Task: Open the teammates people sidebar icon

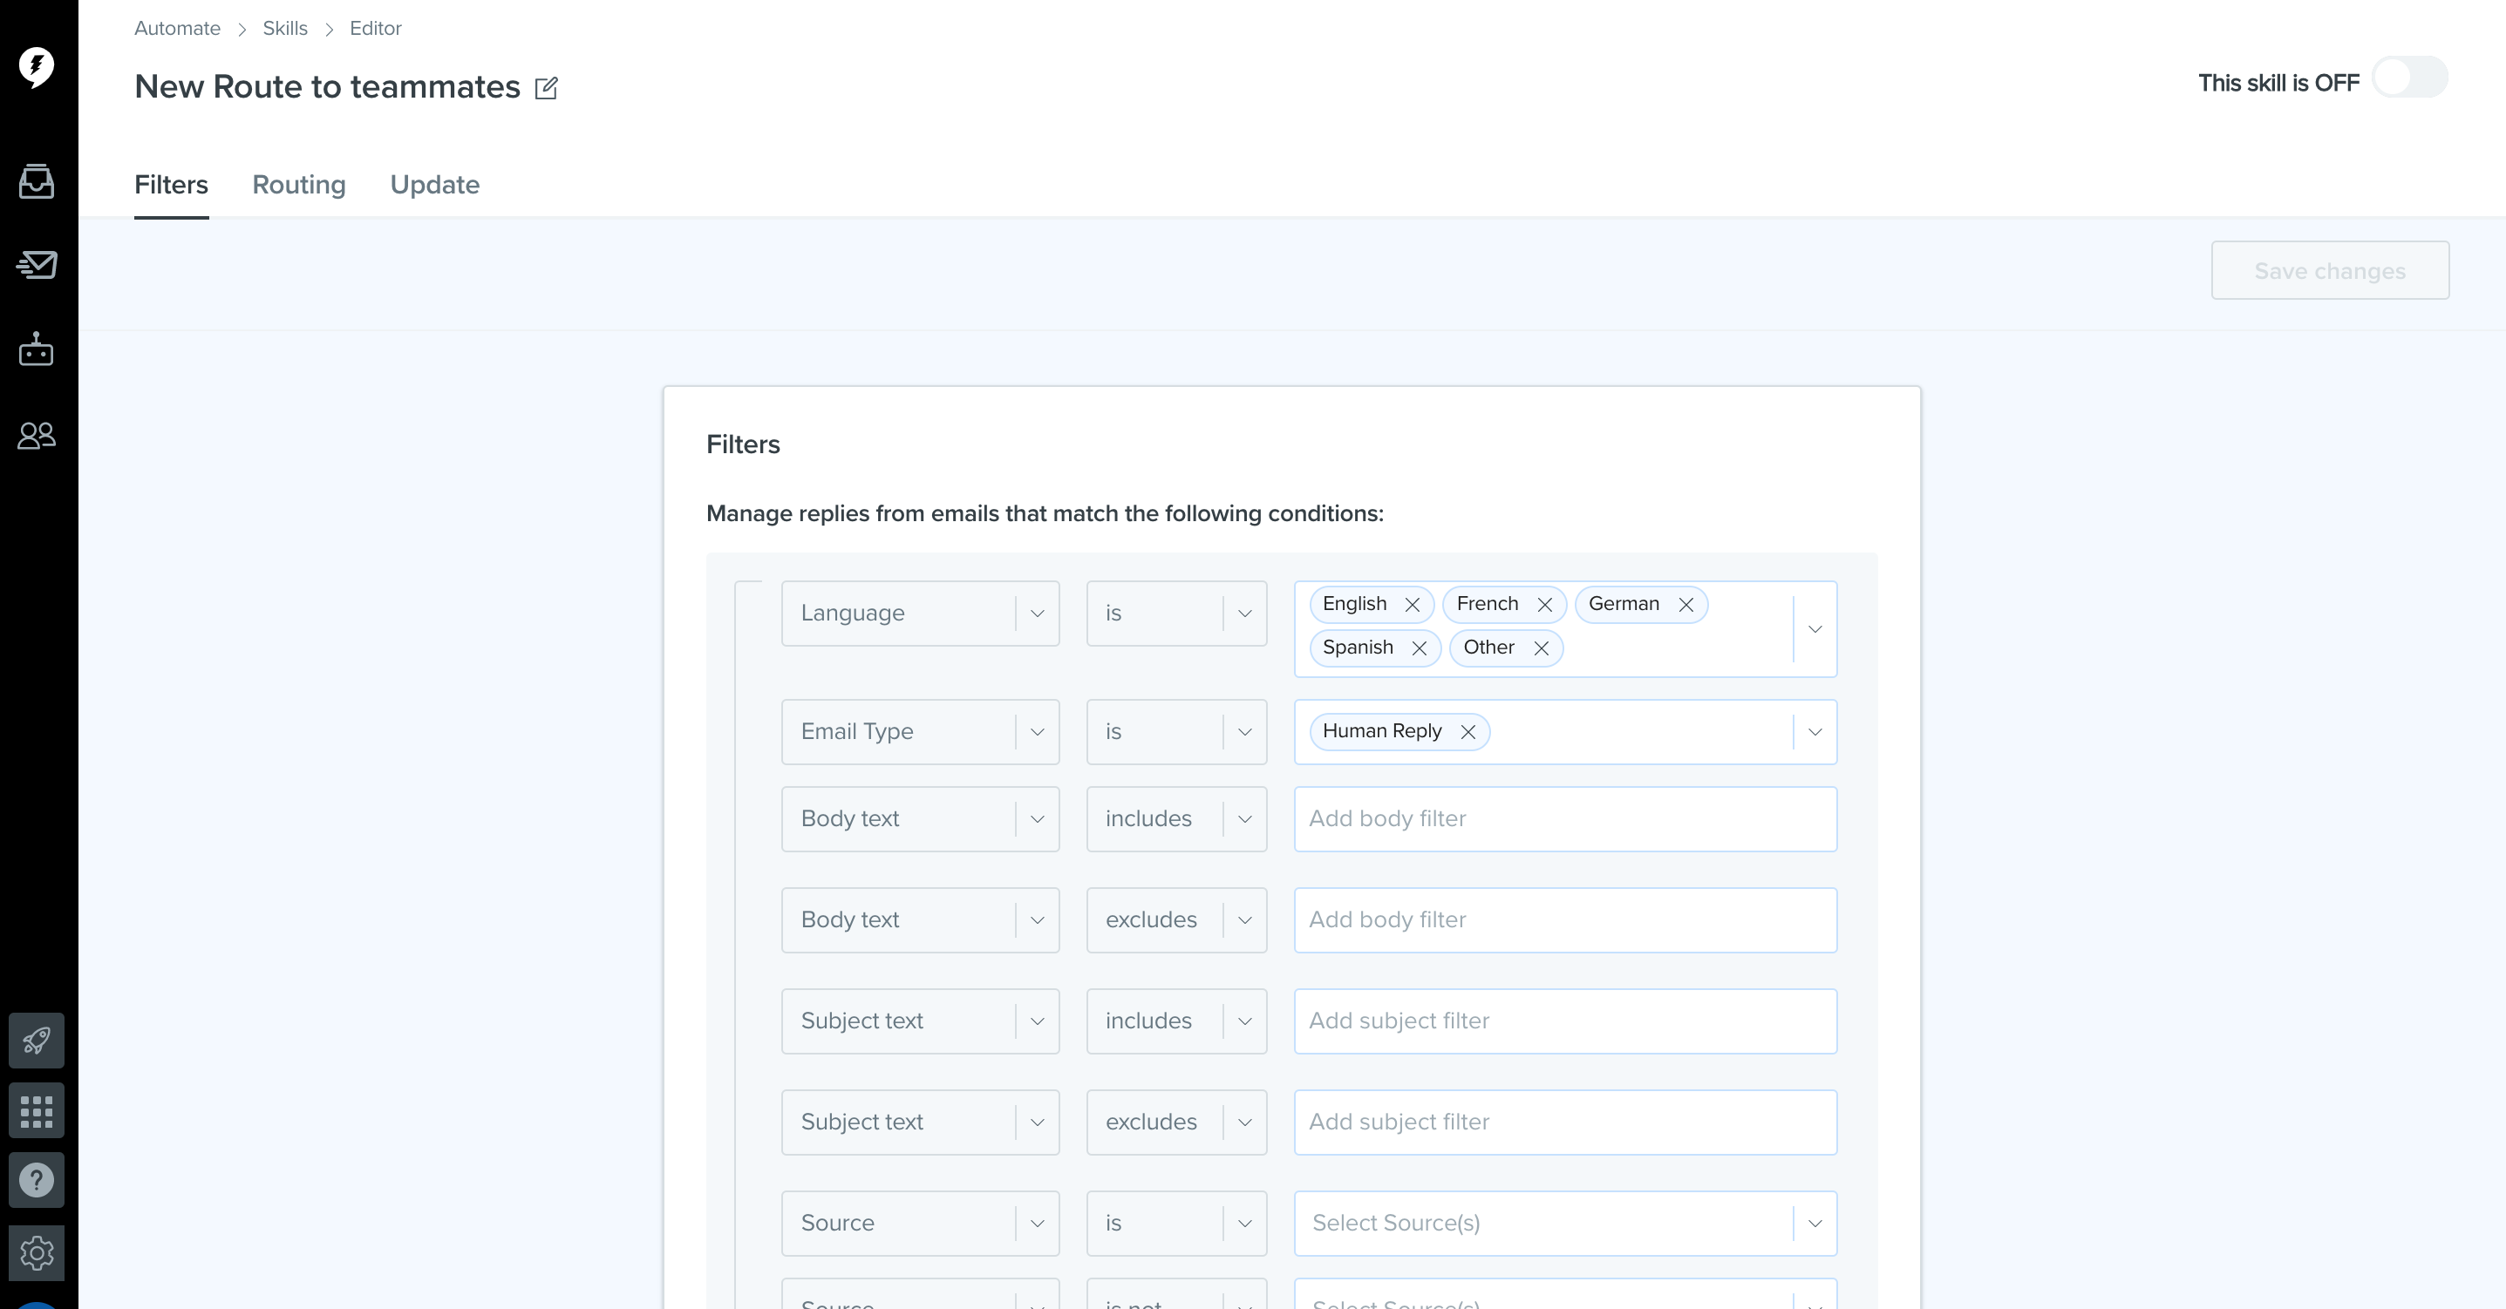Action: click(x=37, y=435)
